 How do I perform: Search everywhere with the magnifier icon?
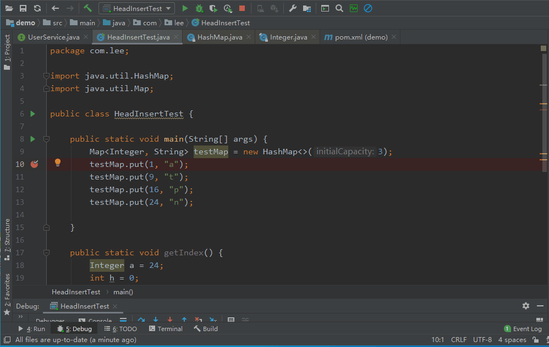tap(339, 8)
